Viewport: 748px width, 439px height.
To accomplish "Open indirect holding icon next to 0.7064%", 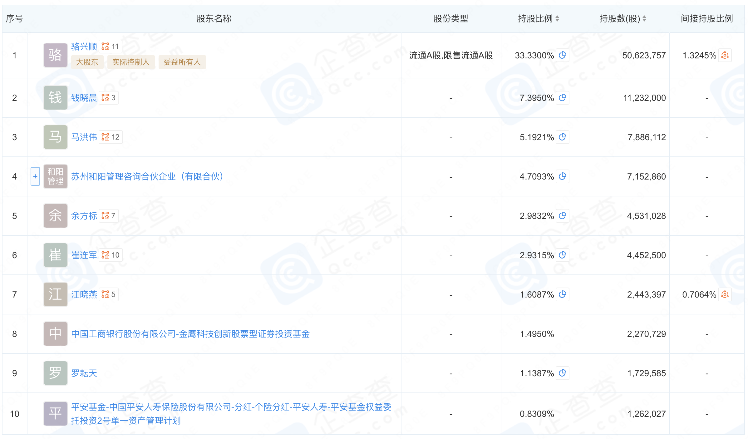I will (725, 294).
